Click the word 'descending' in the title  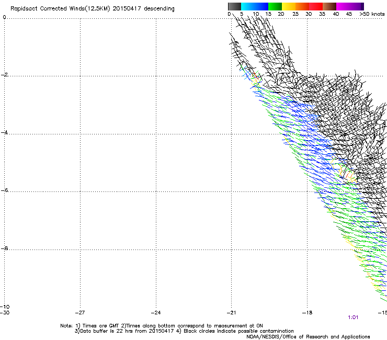click(x=159, y=9)
